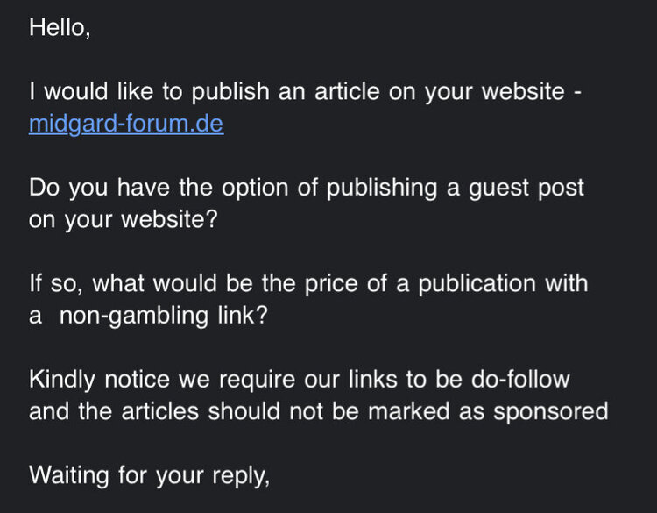
Task: Click the line starting "Kindly notice we require"
Action: coord(298,380)
